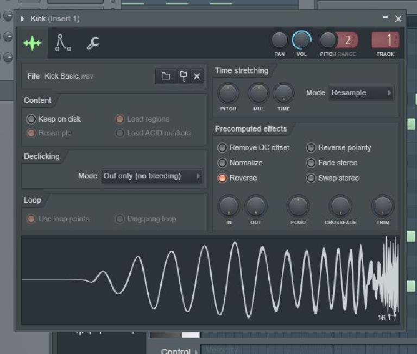Click the VOL knob

(x=301, y=40)
